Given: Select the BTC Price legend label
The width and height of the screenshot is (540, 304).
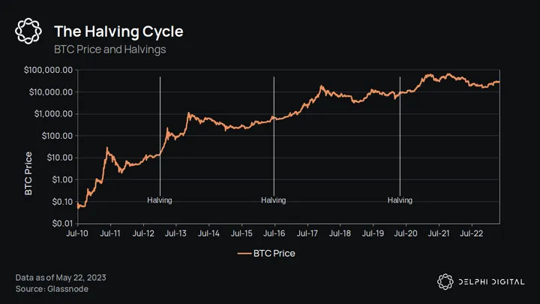Looking at the screenshot, I should pyautogui.click(x=277, y=253).
